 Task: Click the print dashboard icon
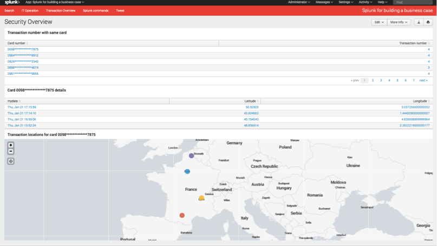pos(428,22)
